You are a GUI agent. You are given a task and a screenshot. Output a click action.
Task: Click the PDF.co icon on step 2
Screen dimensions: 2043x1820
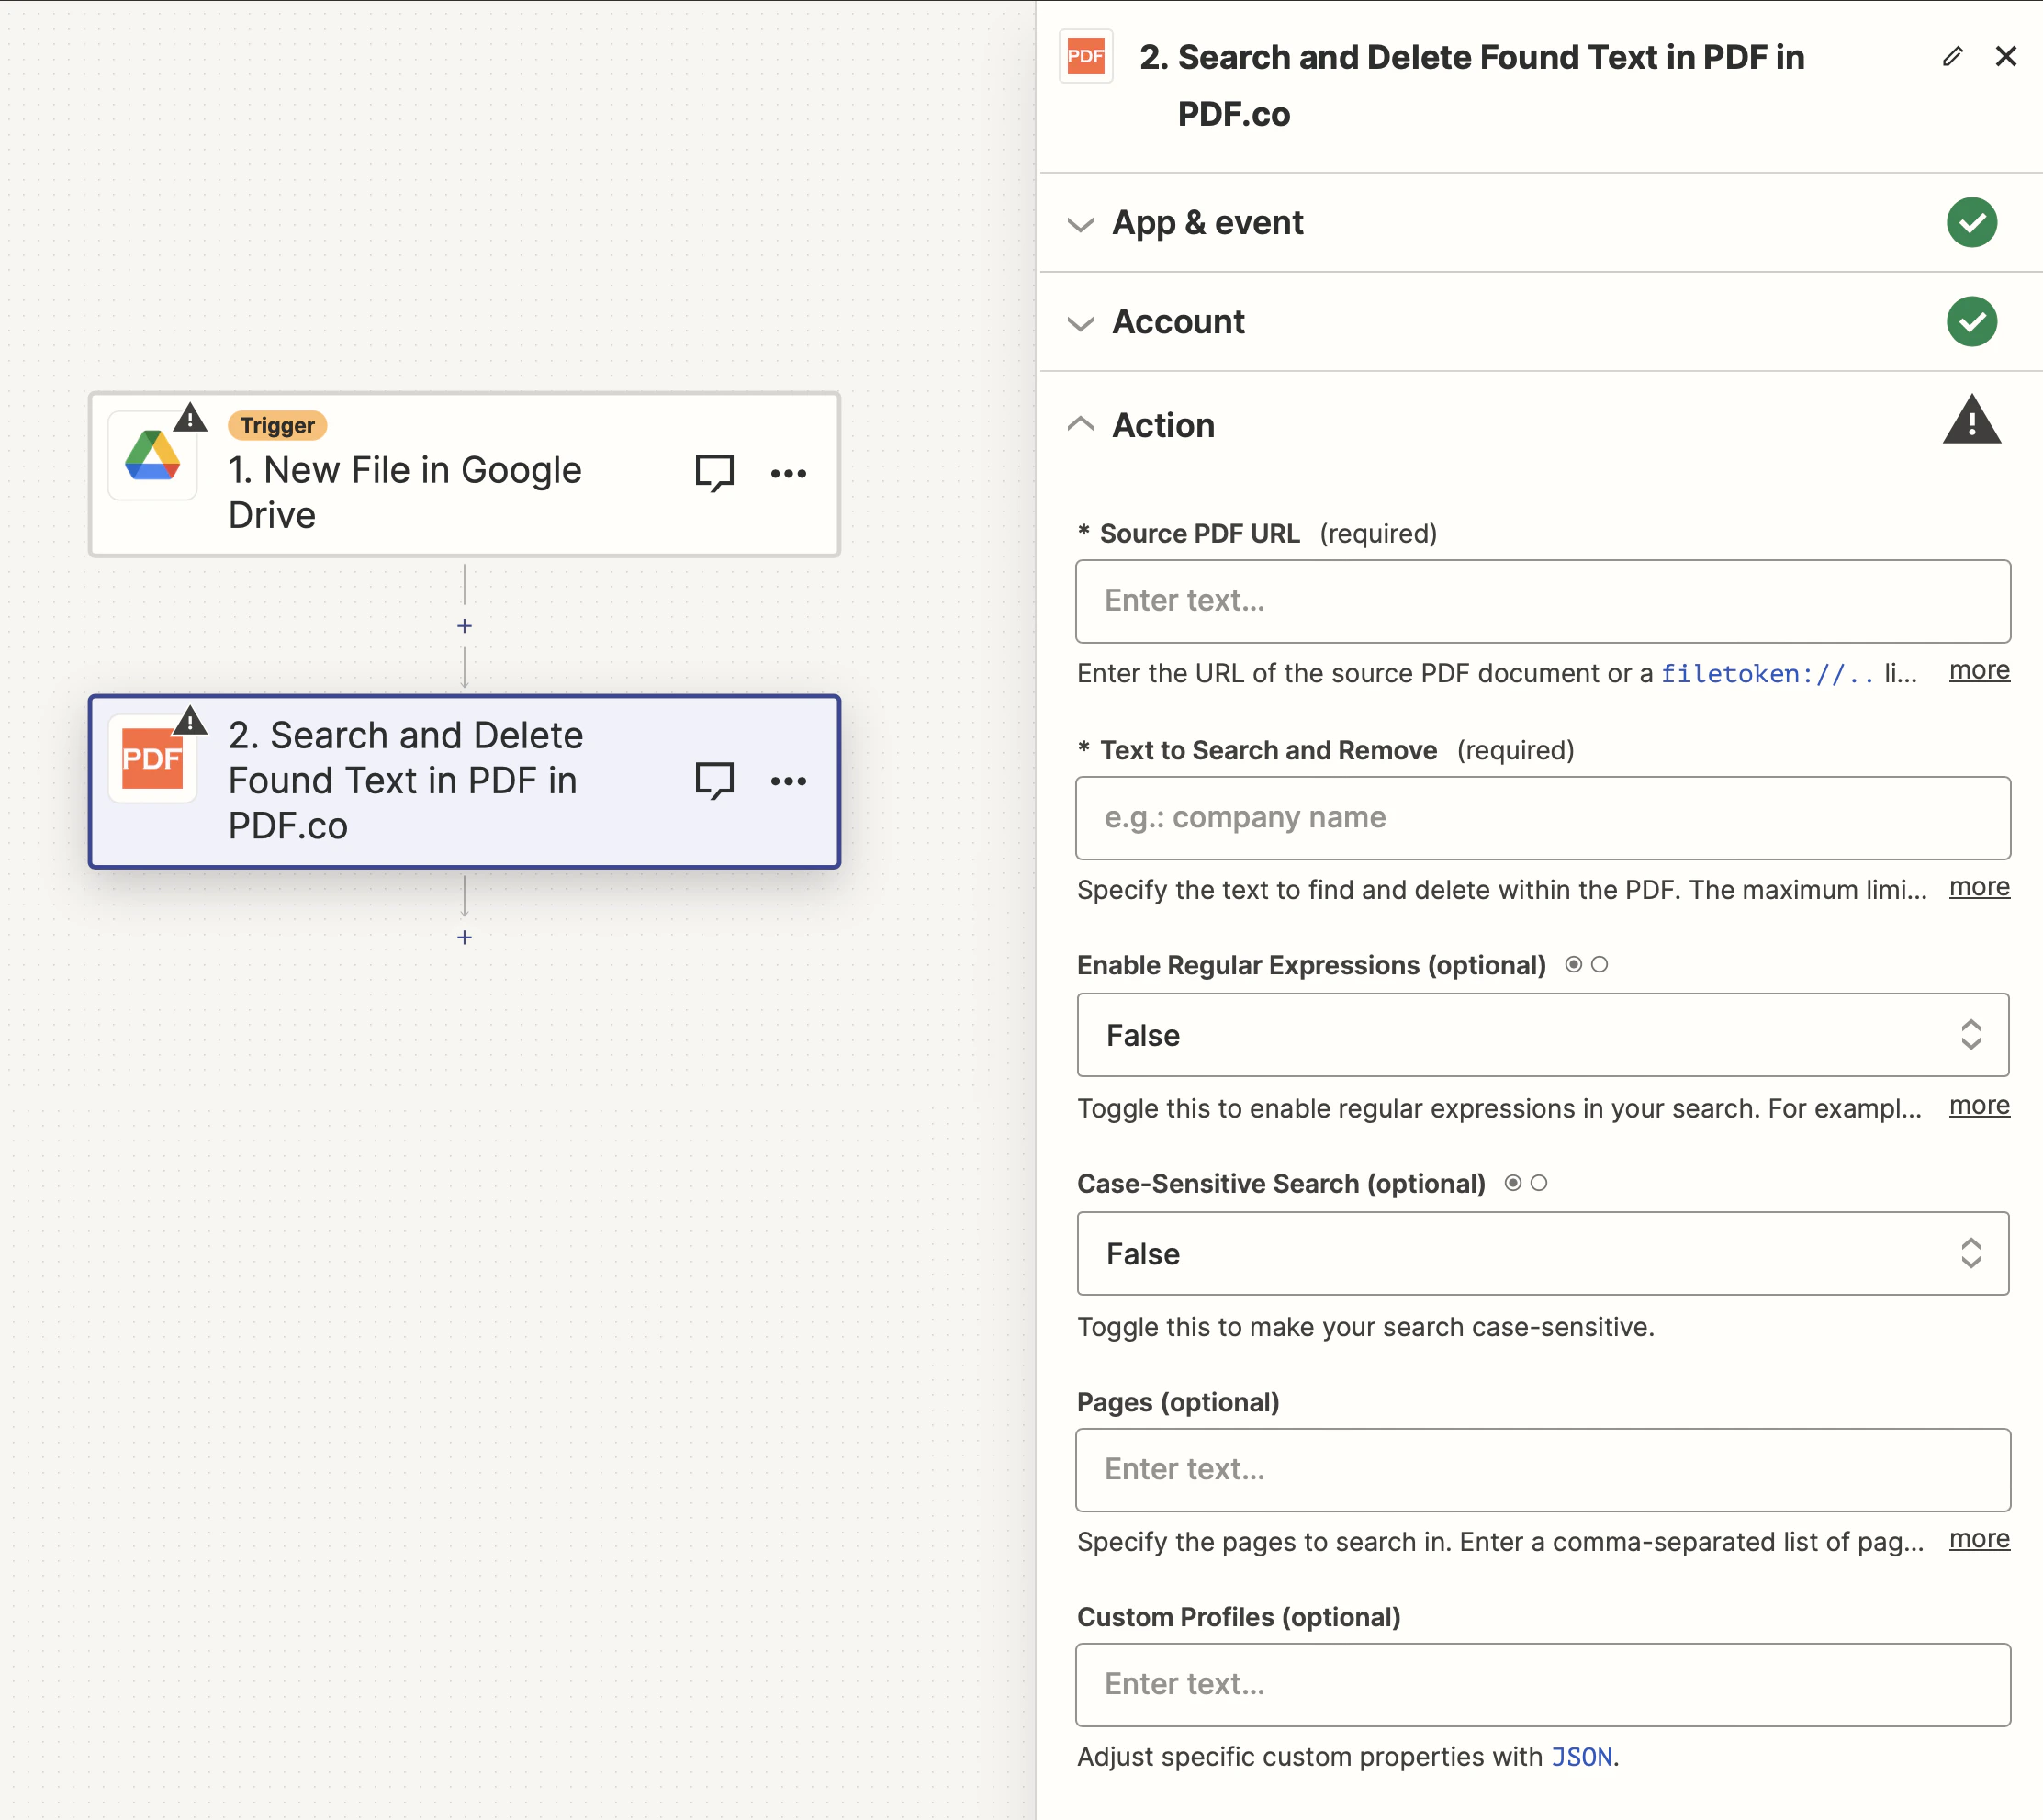pos(153,759)
